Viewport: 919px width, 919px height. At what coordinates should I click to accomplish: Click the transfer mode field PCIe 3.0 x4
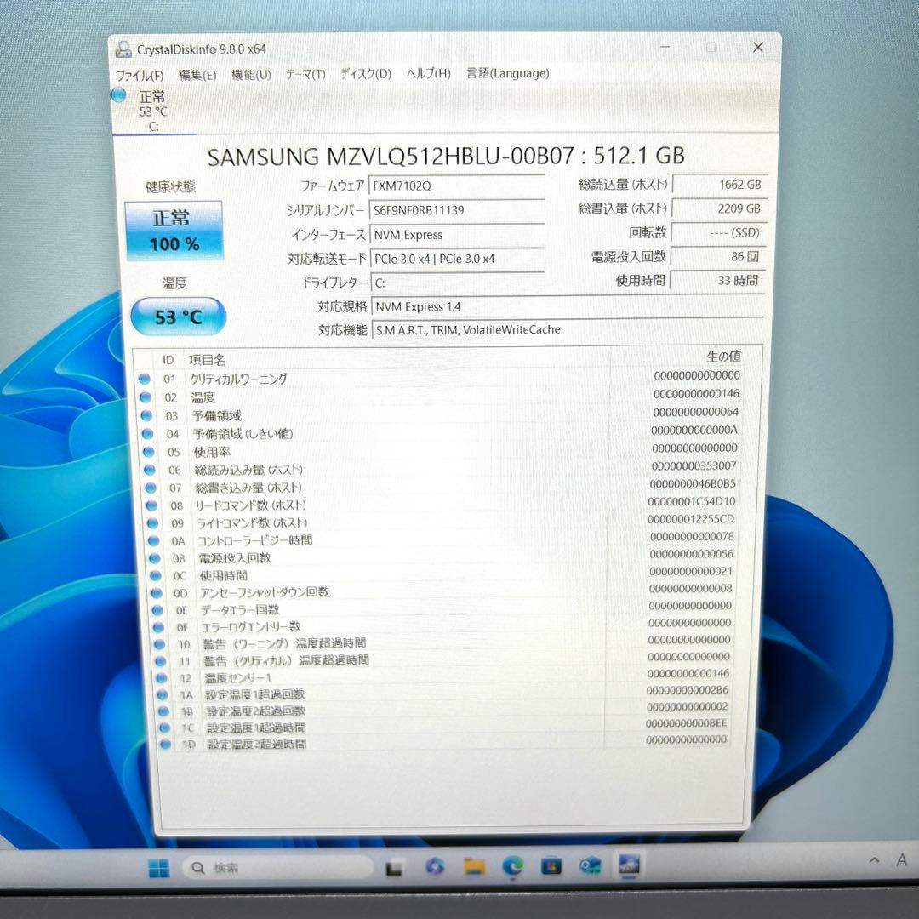point(457,259)
